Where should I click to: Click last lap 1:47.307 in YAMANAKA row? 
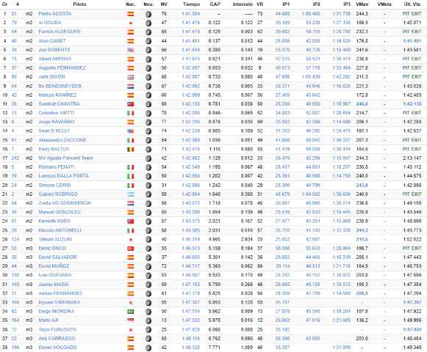tap(412, 302)
